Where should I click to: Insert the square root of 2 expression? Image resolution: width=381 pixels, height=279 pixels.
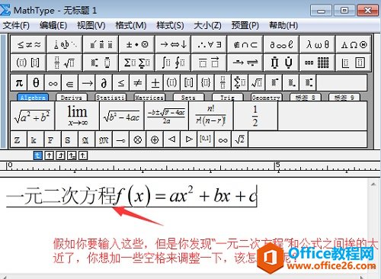tap(239, 139)
